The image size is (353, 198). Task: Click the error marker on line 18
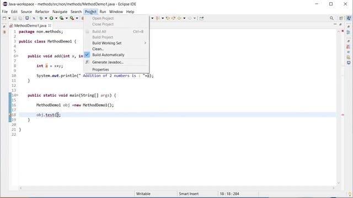click(x=10, y=115)
